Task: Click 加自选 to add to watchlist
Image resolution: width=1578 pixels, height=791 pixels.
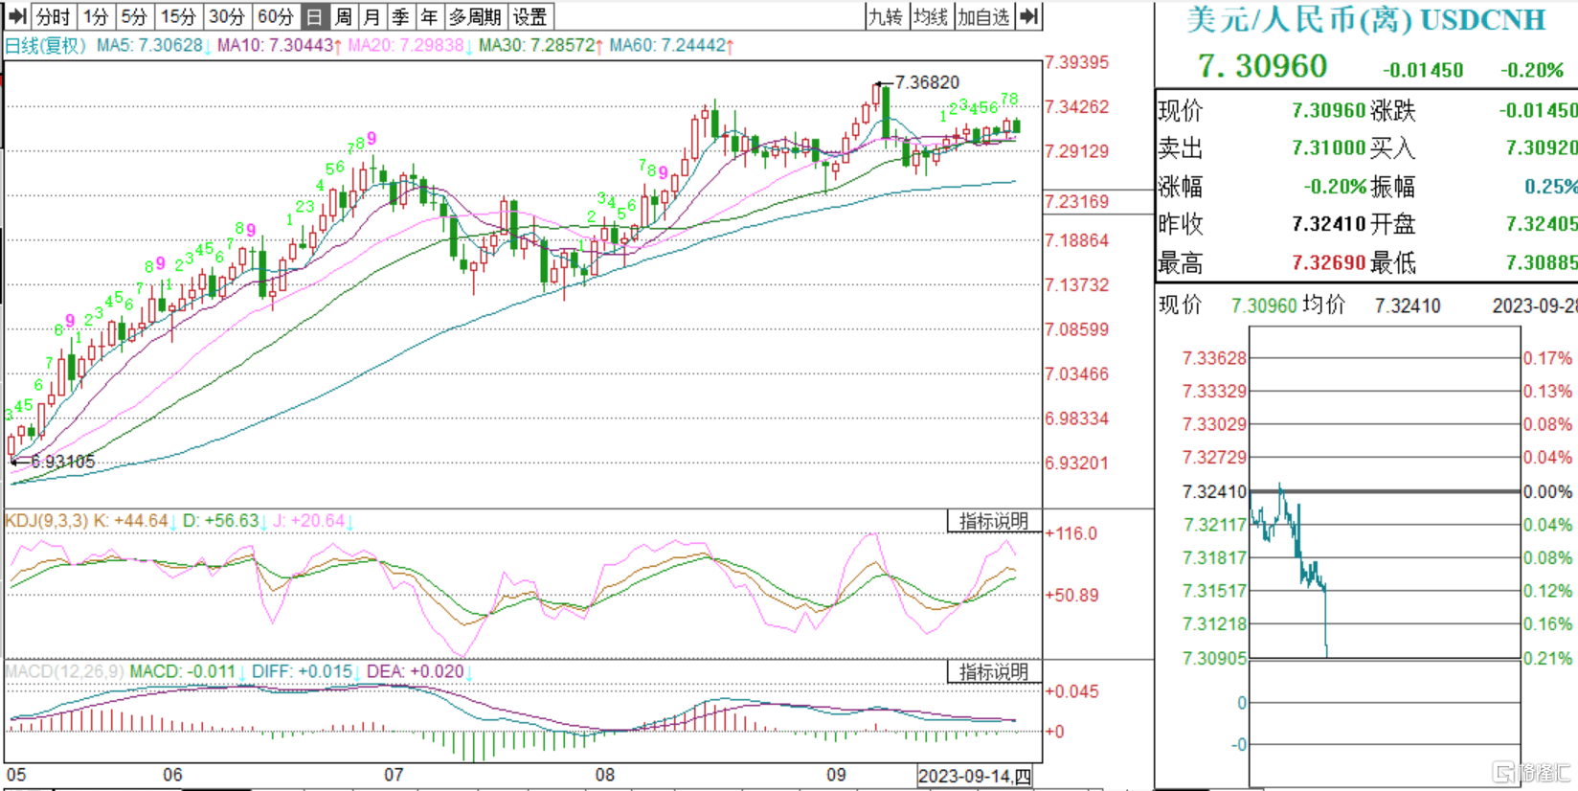Action: pyautogui.click(x=983, y=16)
